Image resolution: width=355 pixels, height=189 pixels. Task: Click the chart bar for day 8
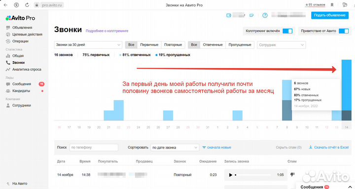tap(287, 100)
